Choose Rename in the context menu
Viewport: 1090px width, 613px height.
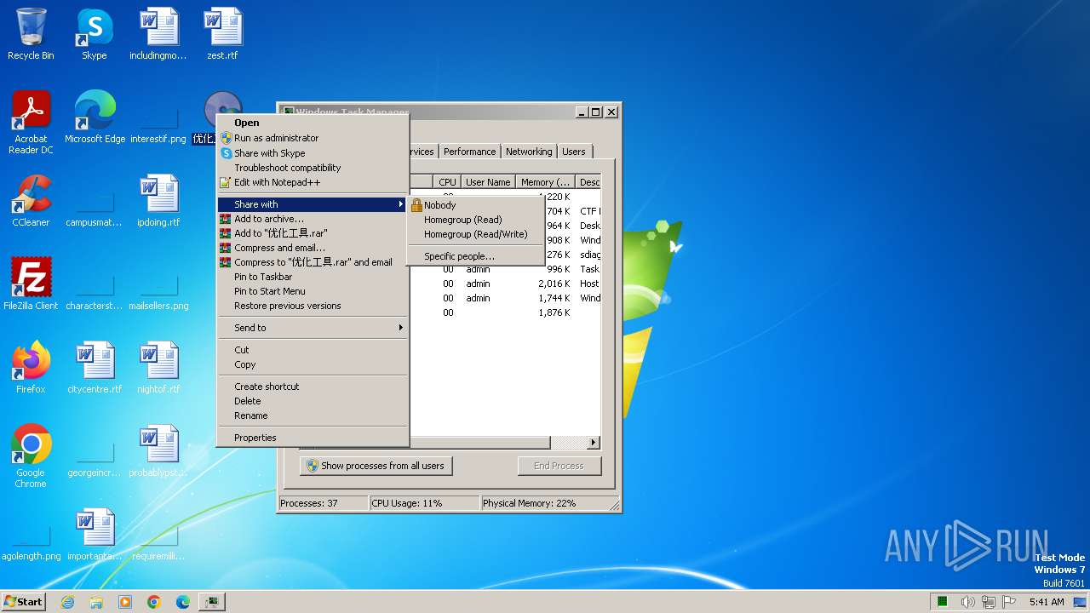pos(313,415)
